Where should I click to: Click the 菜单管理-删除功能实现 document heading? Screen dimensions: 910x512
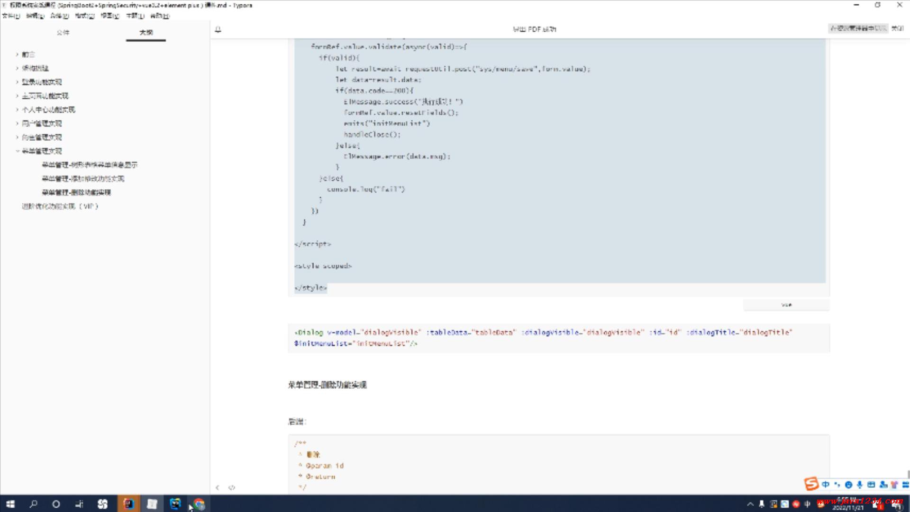tap(327, 385)
